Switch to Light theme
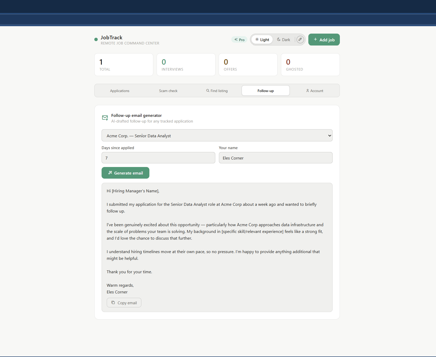This screenshot has width=436, height=357. [x=262, y=40]
